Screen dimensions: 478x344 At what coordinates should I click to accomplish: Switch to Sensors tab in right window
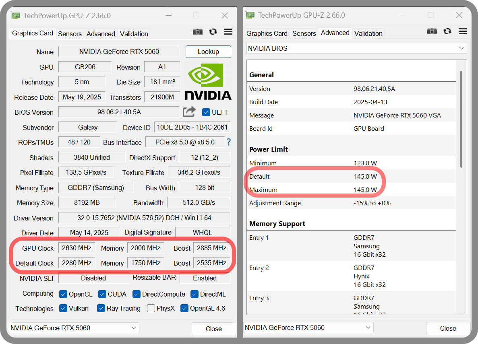pos(304,33)
